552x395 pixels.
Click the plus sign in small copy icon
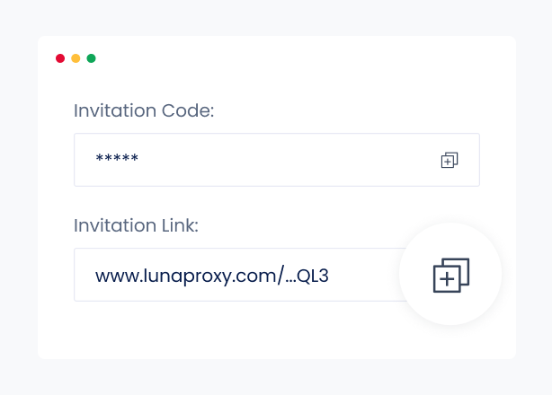pyautogui.click(x=447, y=162)
